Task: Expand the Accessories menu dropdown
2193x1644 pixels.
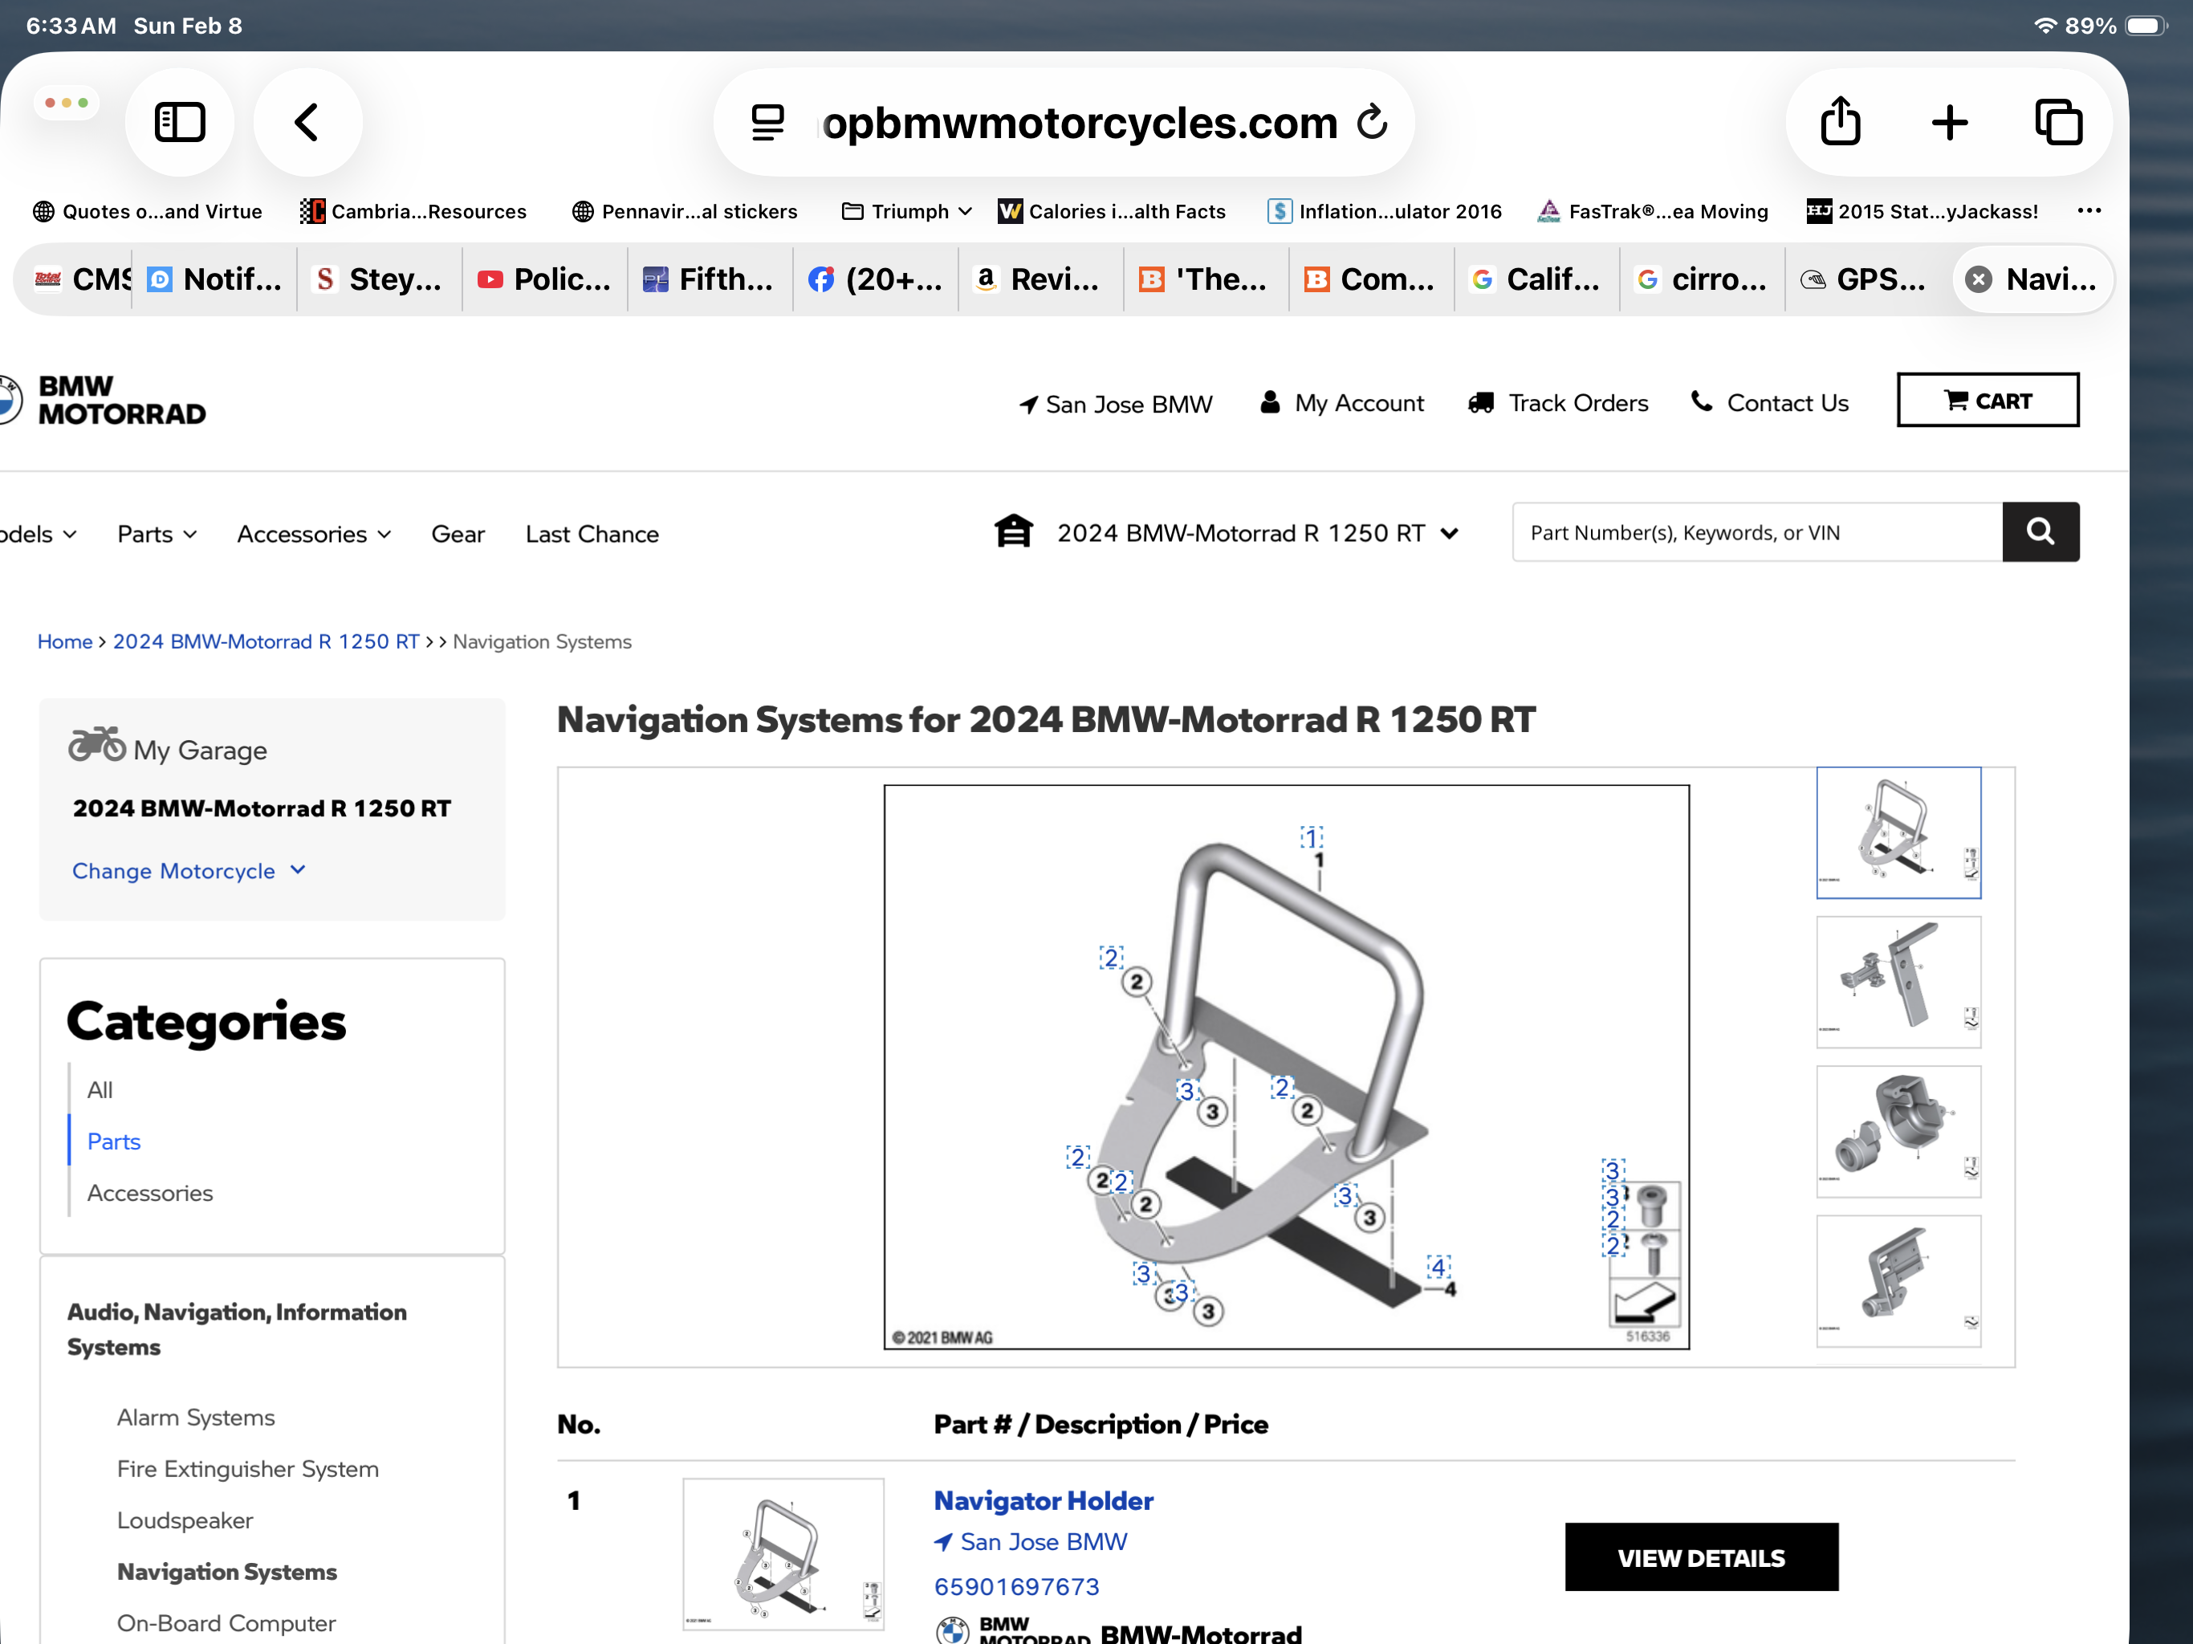Action: [x=315, y=534]
